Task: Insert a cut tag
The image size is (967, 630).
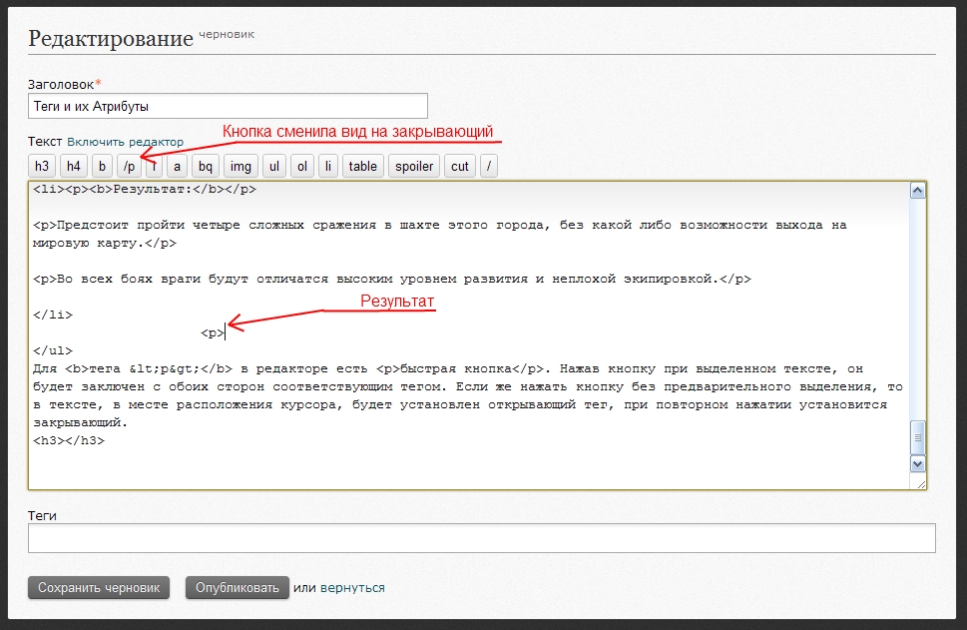Action: tap(460, 166)
